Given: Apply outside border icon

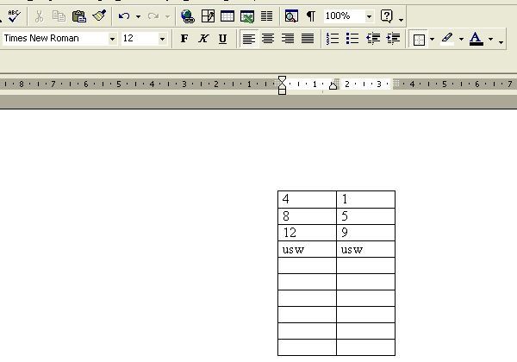Looking at the screenshot, I should tap(419, 40).
